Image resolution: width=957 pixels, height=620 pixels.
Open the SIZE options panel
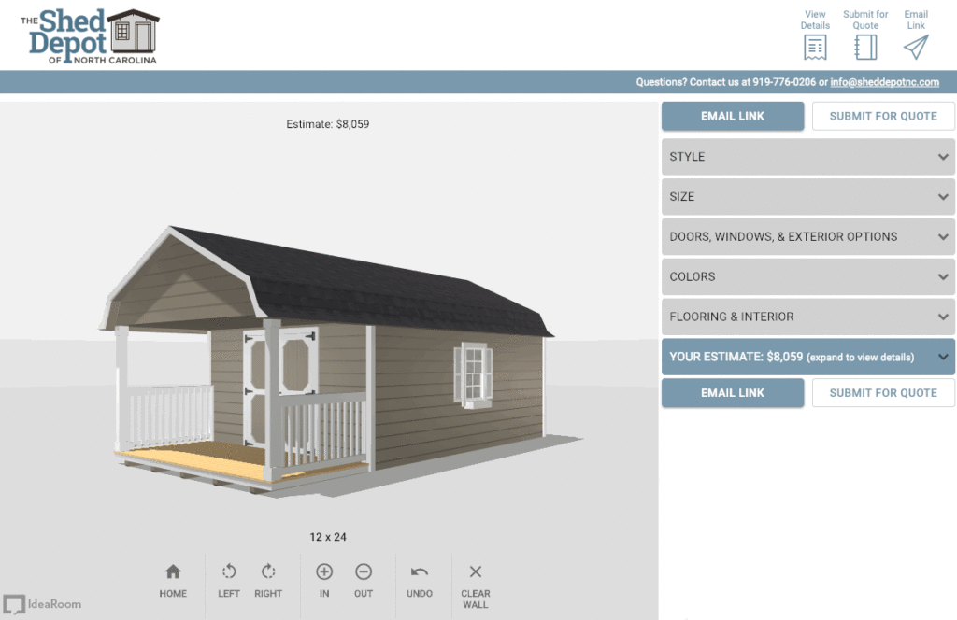807,196
